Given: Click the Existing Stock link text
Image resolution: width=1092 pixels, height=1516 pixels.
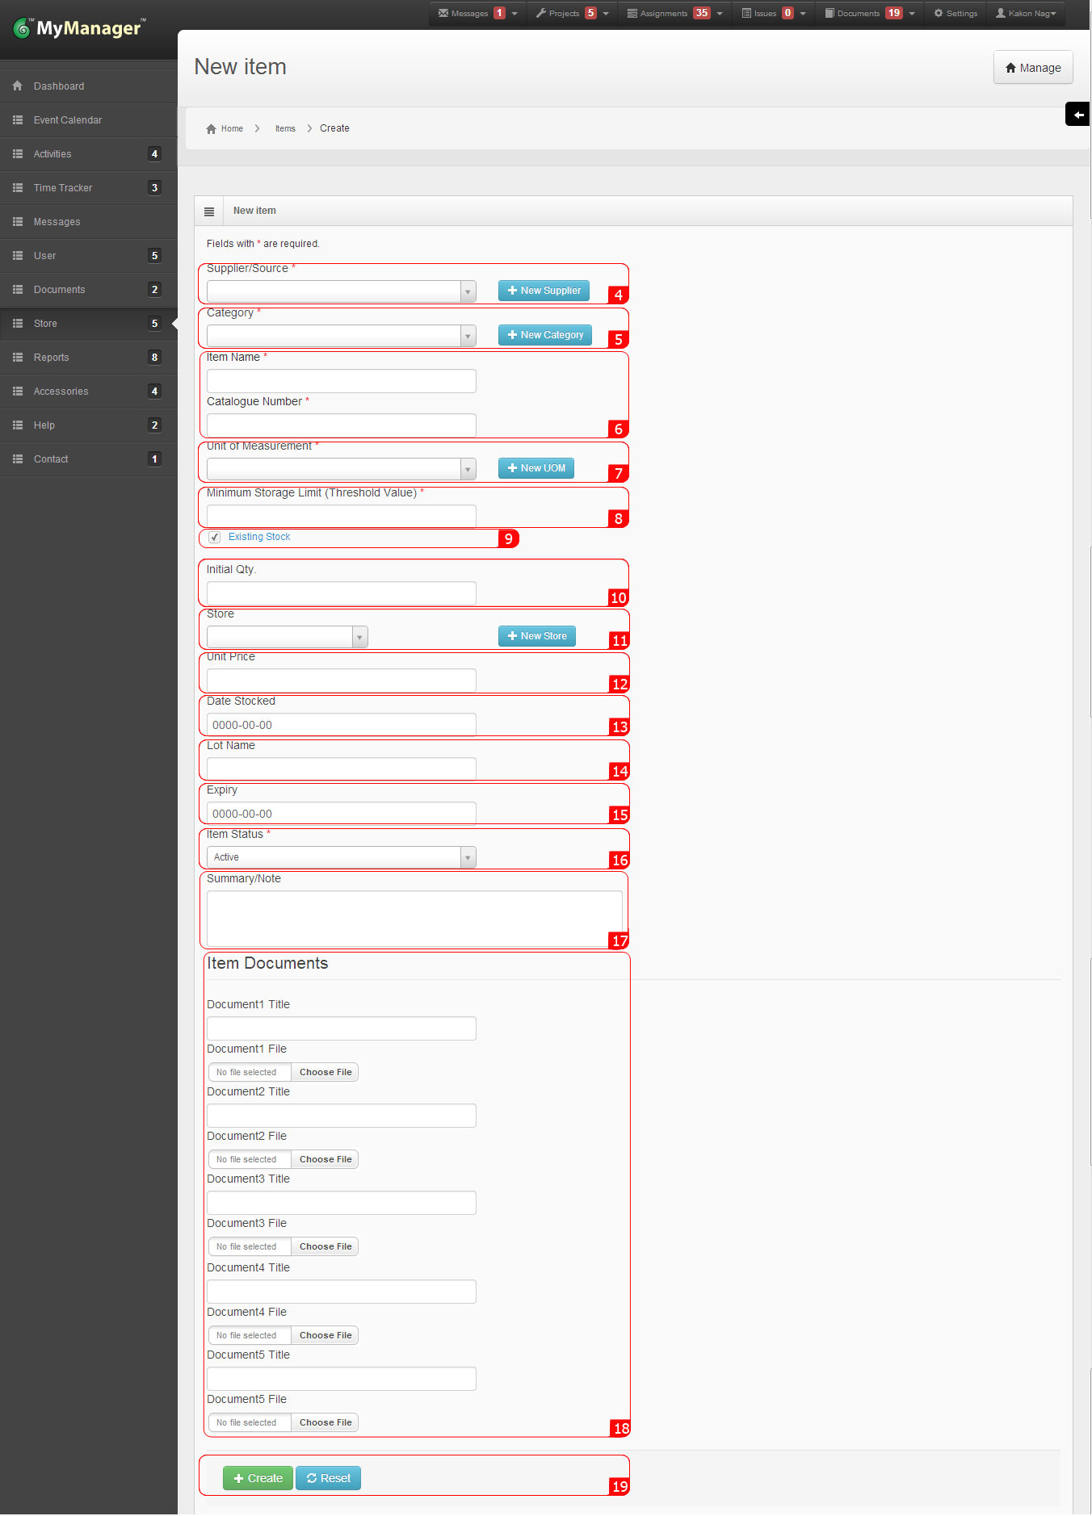Looking at the screenshot, I should point(259,537).
